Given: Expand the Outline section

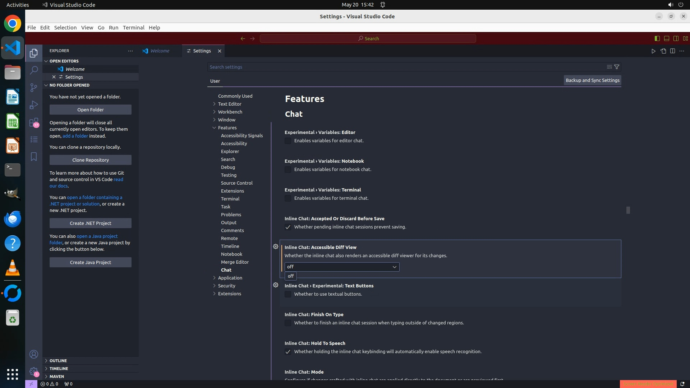Looking at the screenshot, I should click(x=58, y=361).
